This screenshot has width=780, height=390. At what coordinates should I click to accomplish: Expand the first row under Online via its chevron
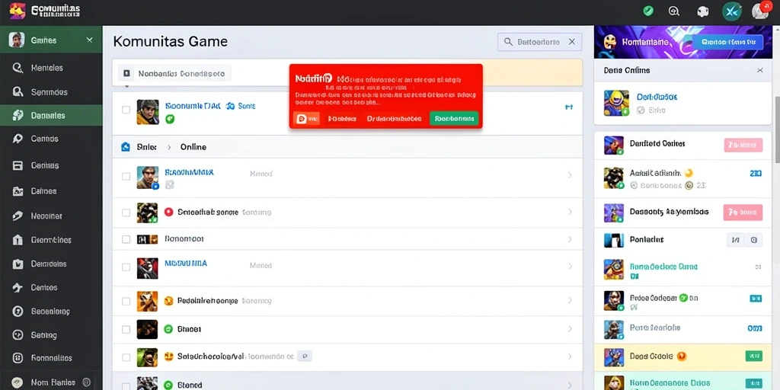(570, 175)
